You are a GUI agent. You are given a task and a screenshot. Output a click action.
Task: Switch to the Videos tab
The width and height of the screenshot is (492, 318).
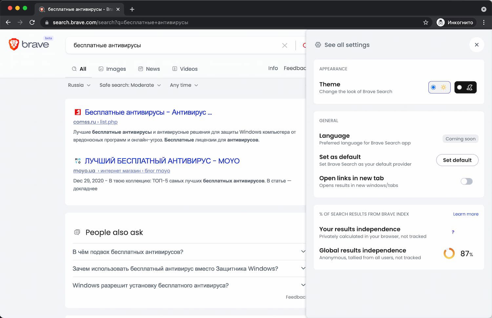click(185, 69)
